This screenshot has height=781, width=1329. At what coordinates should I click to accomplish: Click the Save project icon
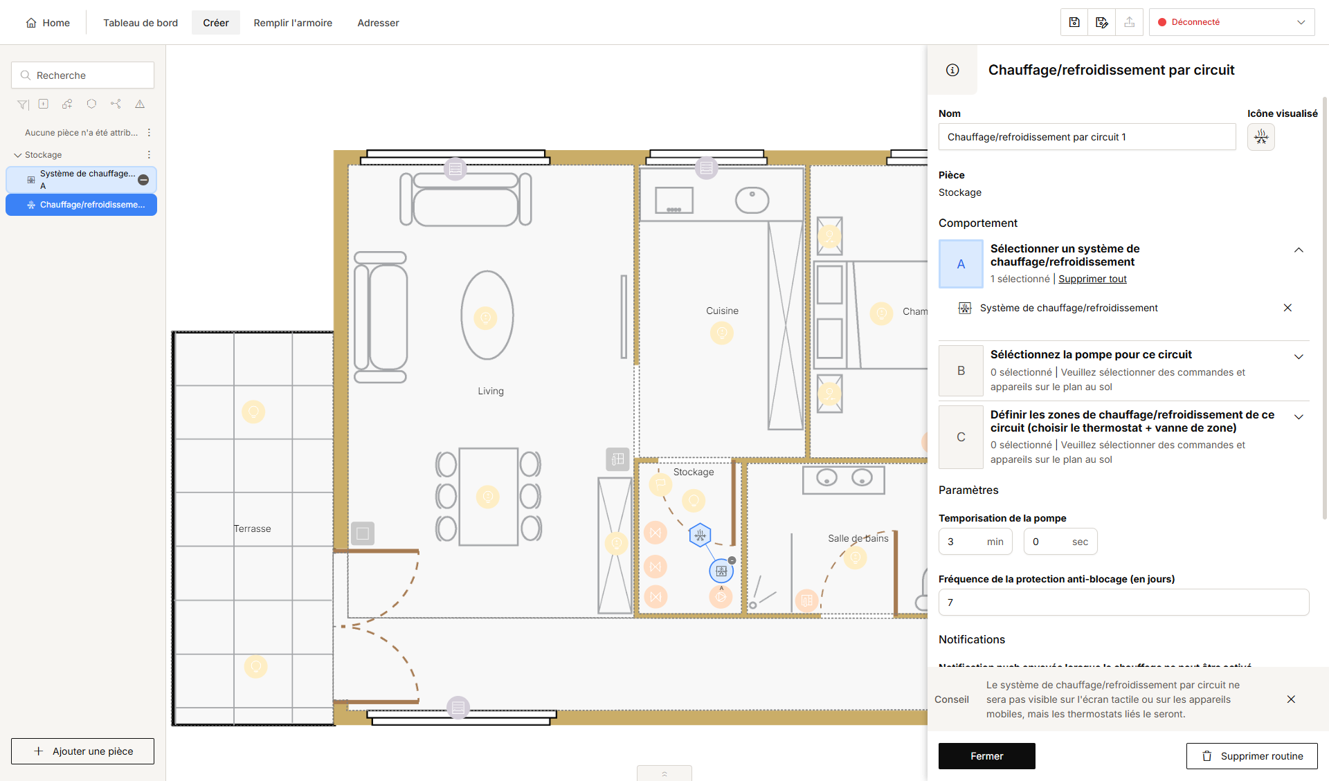pyautogui.click(x=1074, y=22)
